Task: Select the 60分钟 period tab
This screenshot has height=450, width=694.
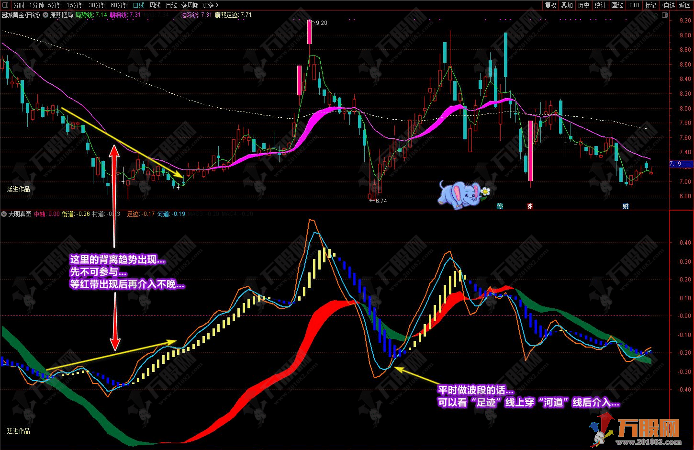Action: click(x=119, y=5)
